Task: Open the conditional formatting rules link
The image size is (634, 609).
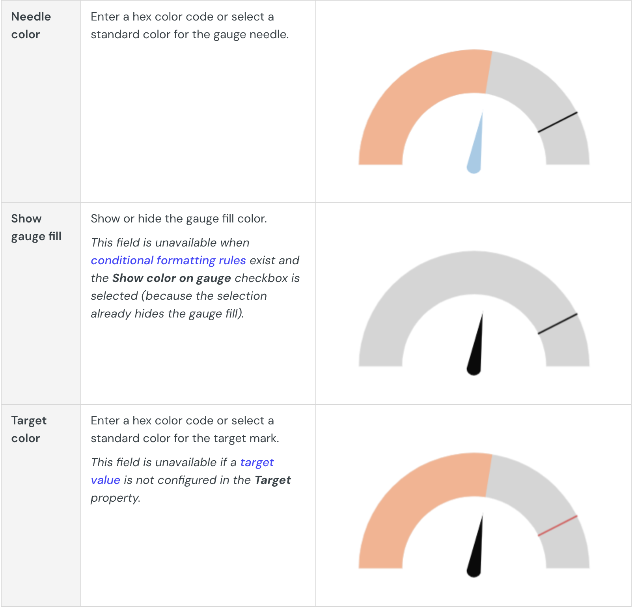Action: click(168, 260)
